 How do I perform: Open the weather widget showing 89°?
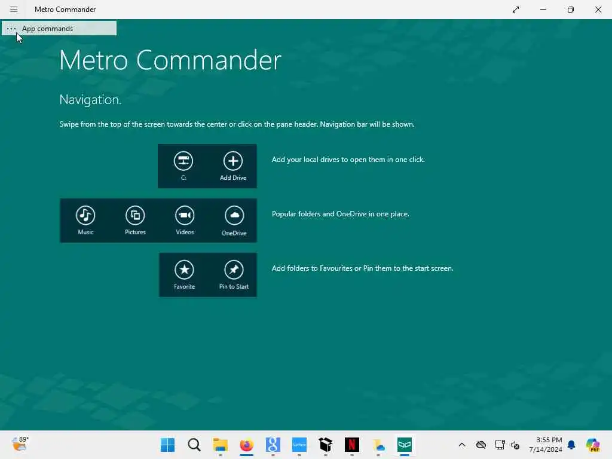click(x=20, y=444)
